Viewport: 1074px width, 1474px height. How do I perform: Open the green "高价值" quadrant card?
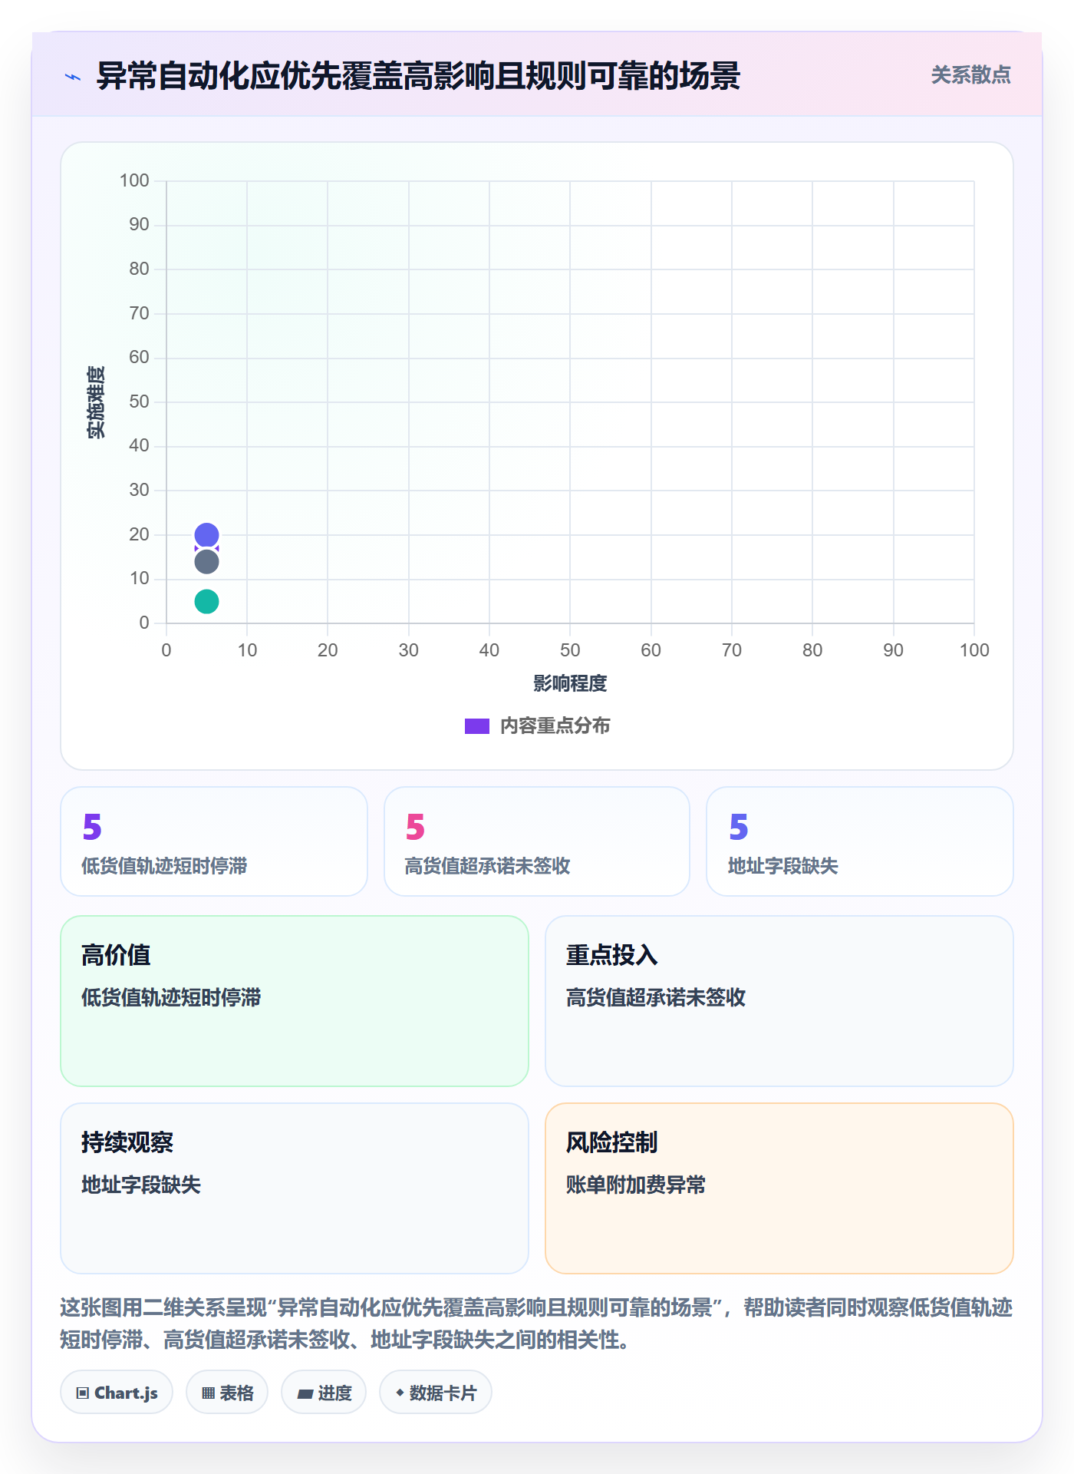295,1001
